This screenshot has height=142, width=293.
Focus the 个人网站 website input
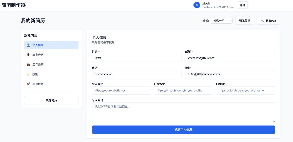pos(121,90)
